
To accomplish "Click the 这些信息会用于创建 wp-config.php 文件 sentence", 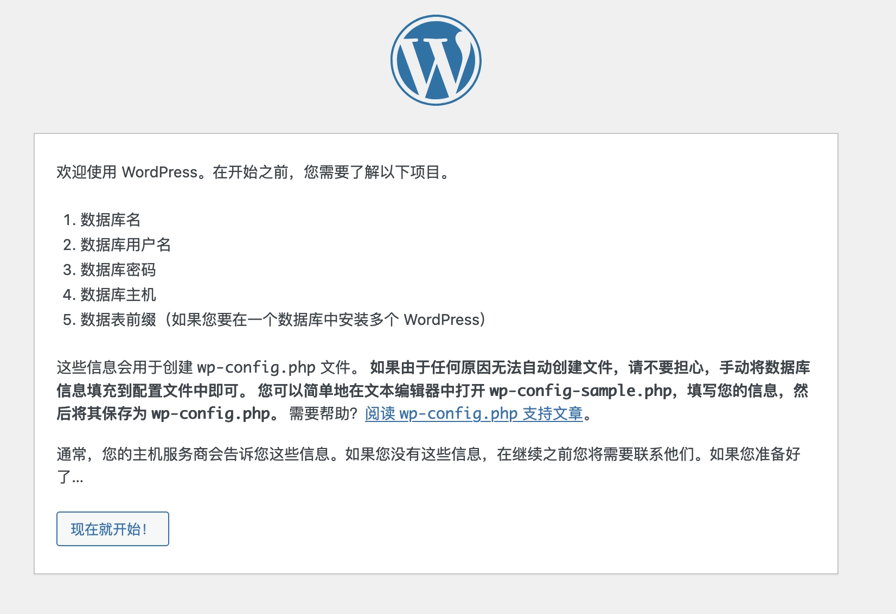I will click(206, 368).
